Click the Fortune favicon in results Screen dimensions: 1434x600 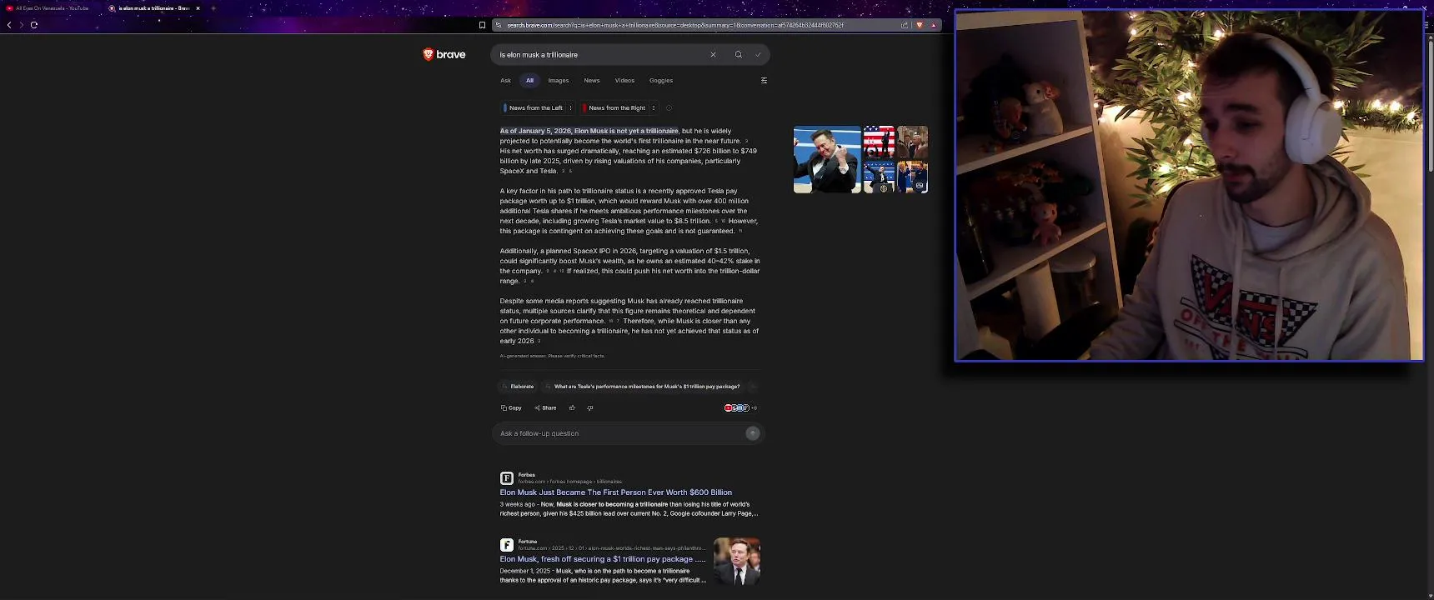coord(506,545)
